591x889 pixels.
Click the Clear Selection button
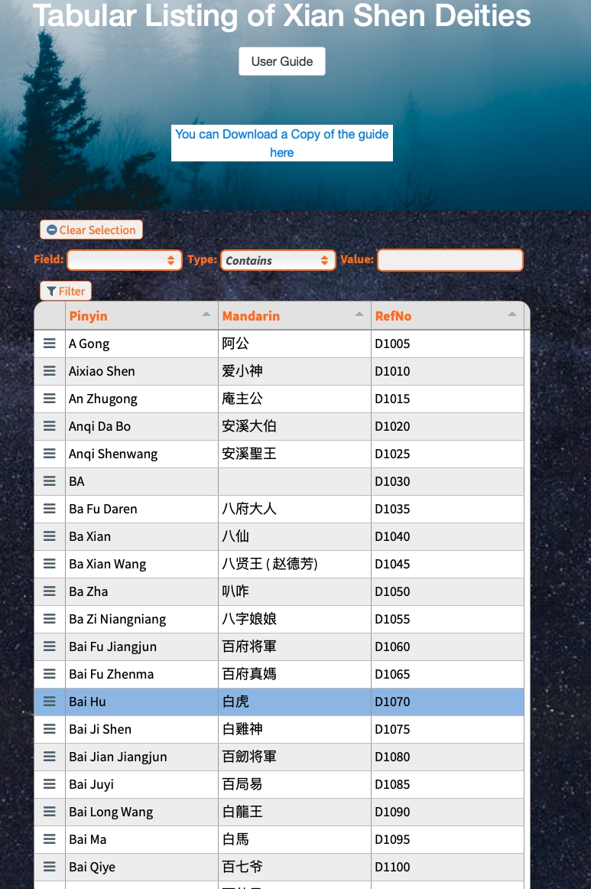[91, 230]
